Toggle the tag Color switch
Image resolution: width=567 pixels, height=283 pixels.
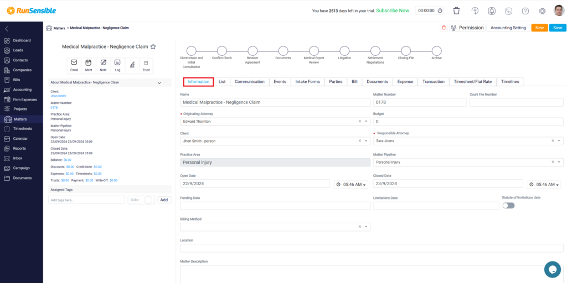[148, 200]
